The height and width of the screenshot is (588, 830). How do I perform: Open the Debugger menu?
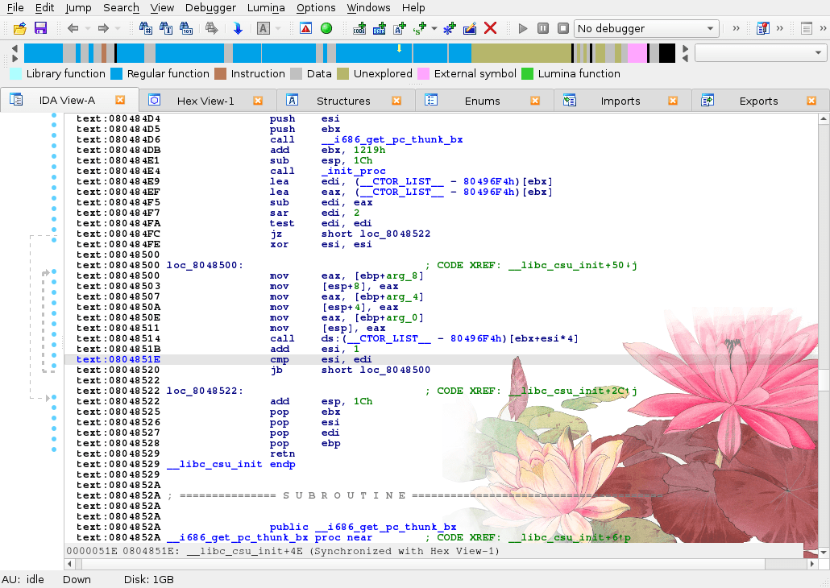coord(210,8)
